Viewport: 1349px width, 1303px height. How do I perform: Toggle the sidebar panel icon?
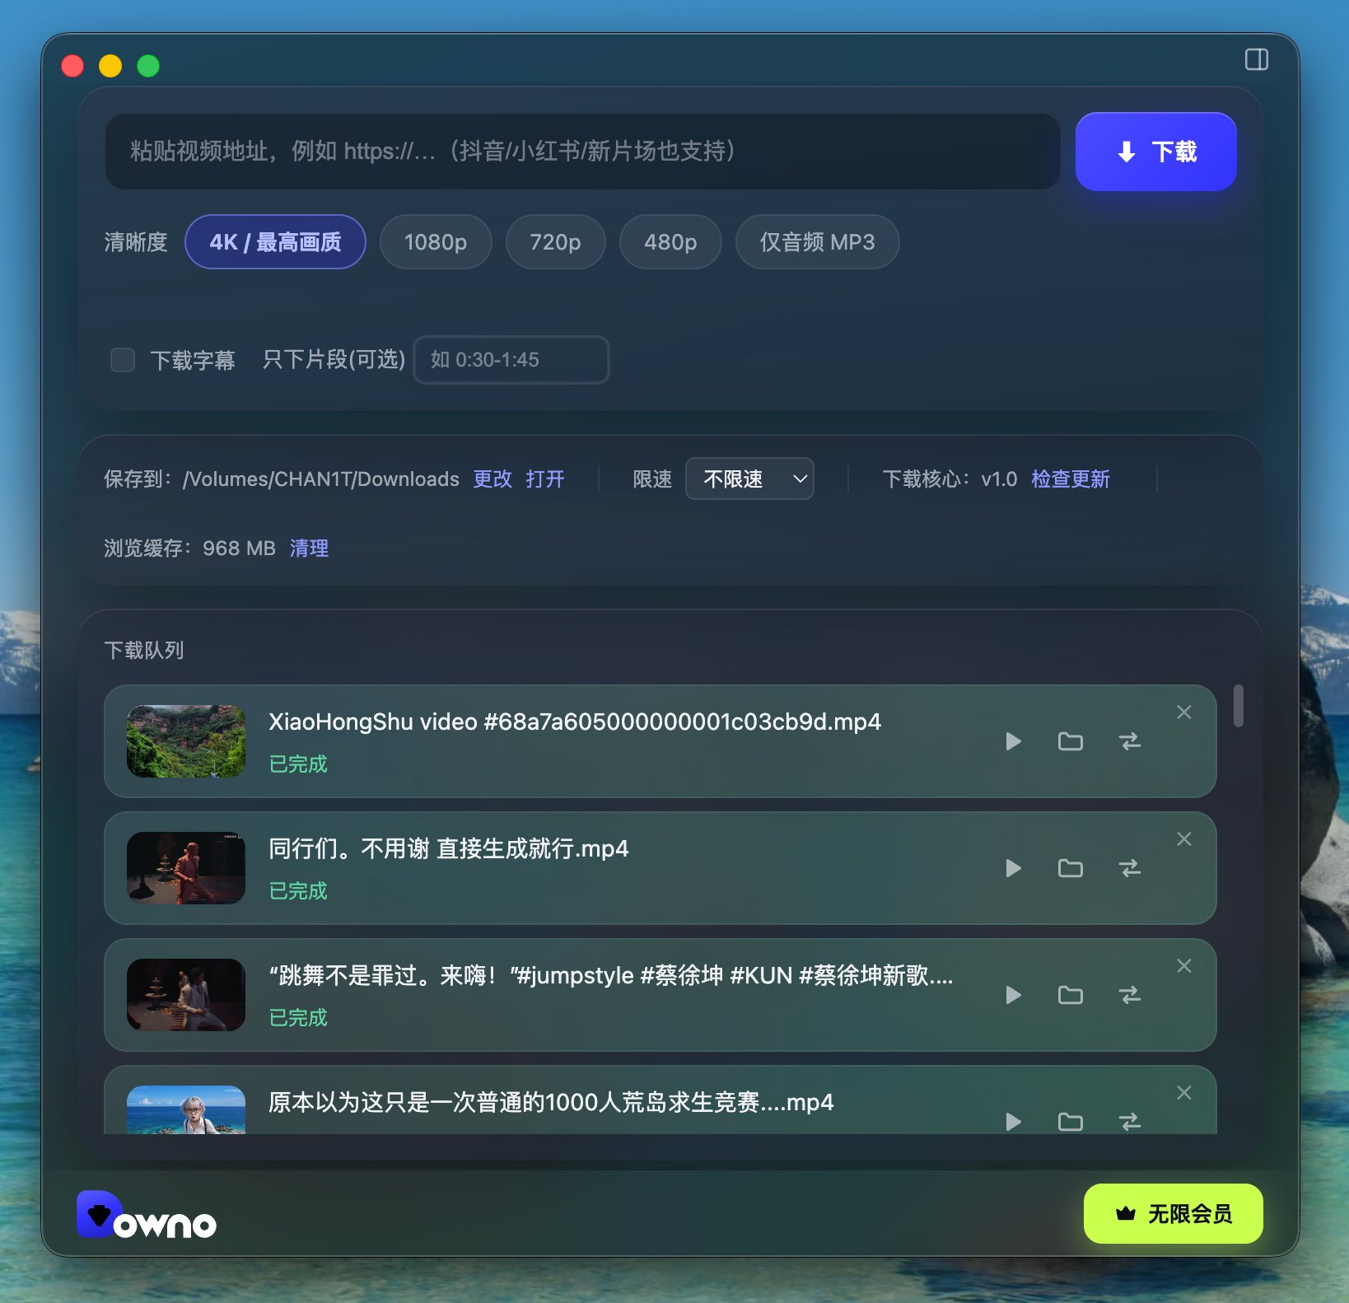(x=1257, y=59)
